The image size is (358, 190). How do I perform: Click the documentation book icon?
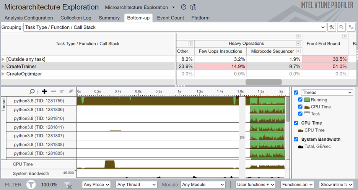[x=194, y=7]
